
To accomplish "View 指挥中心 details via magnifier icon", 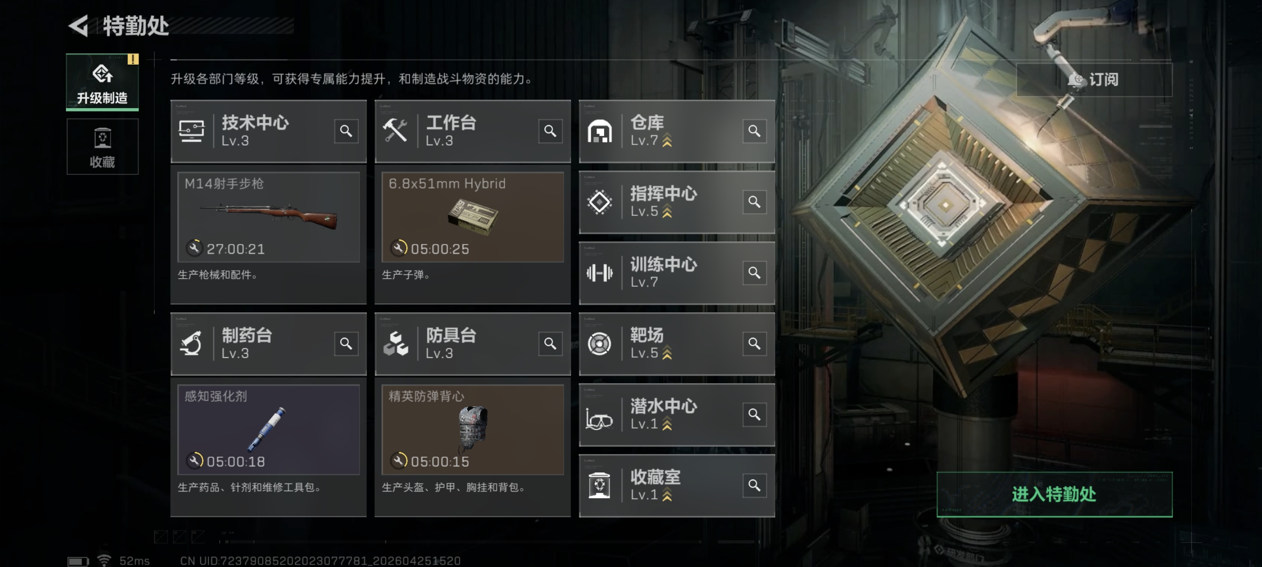I will point(754,202).
